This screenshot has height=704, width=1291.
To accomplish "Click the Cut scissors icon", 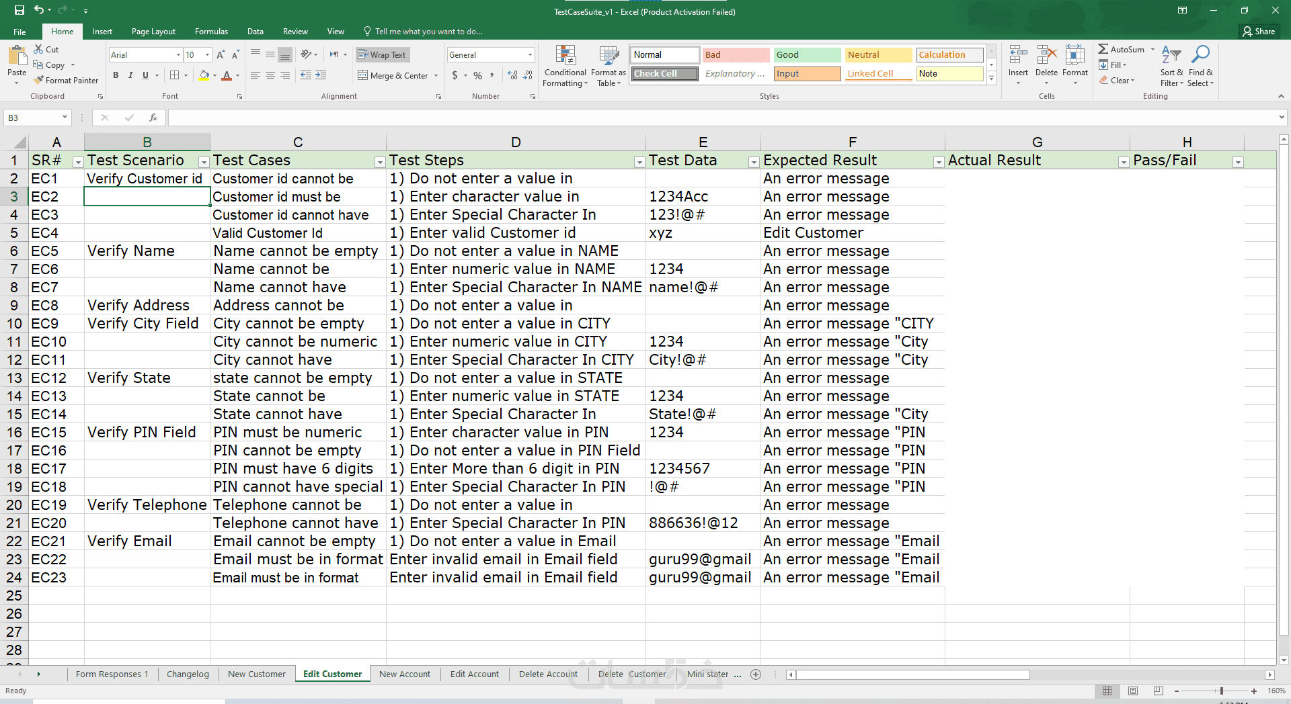I will 38,49.
